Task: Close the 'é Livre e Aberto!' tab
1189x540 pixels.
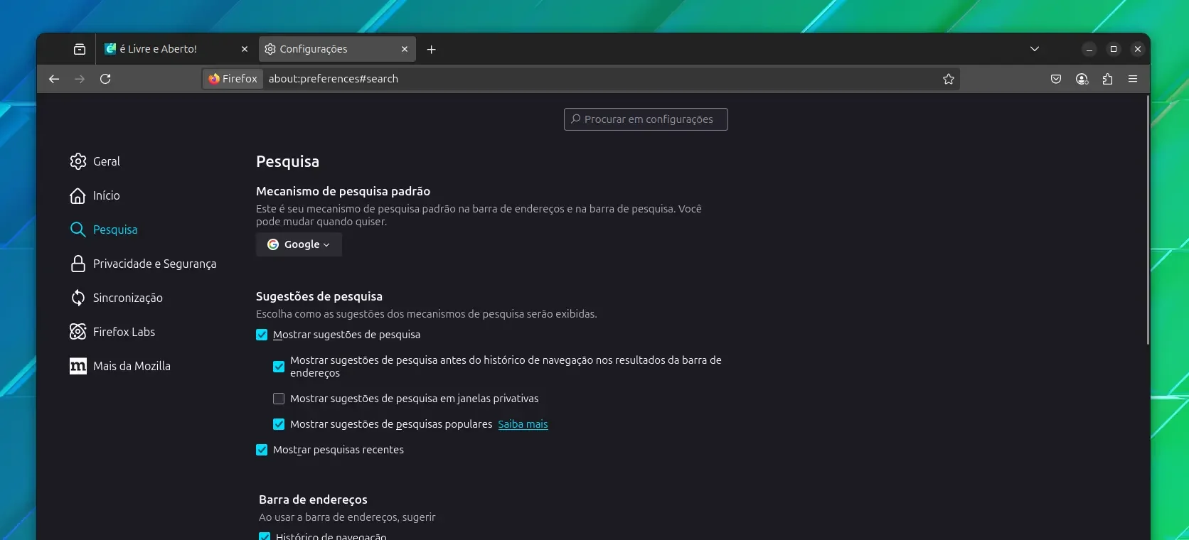Action: coord(245,49)
